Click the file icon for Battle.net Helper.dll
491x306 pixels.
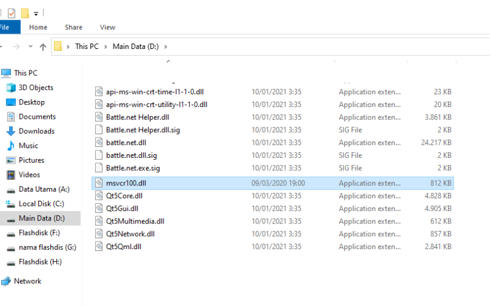(x=99, y=117)
